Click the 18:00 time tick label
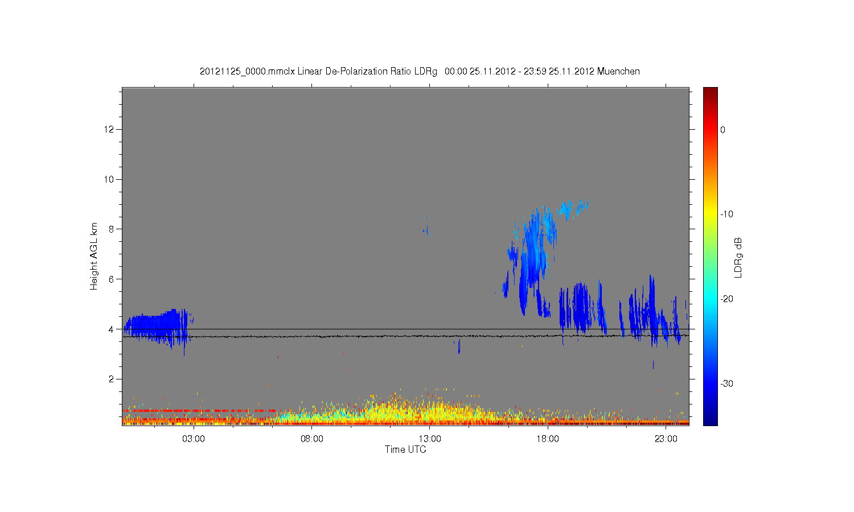 coord(548,439)
